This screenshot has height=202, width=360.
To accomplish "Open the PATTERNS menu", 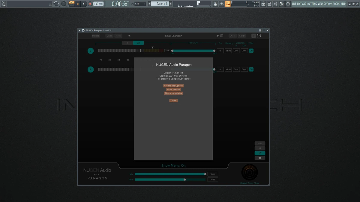I will (312, 4).
